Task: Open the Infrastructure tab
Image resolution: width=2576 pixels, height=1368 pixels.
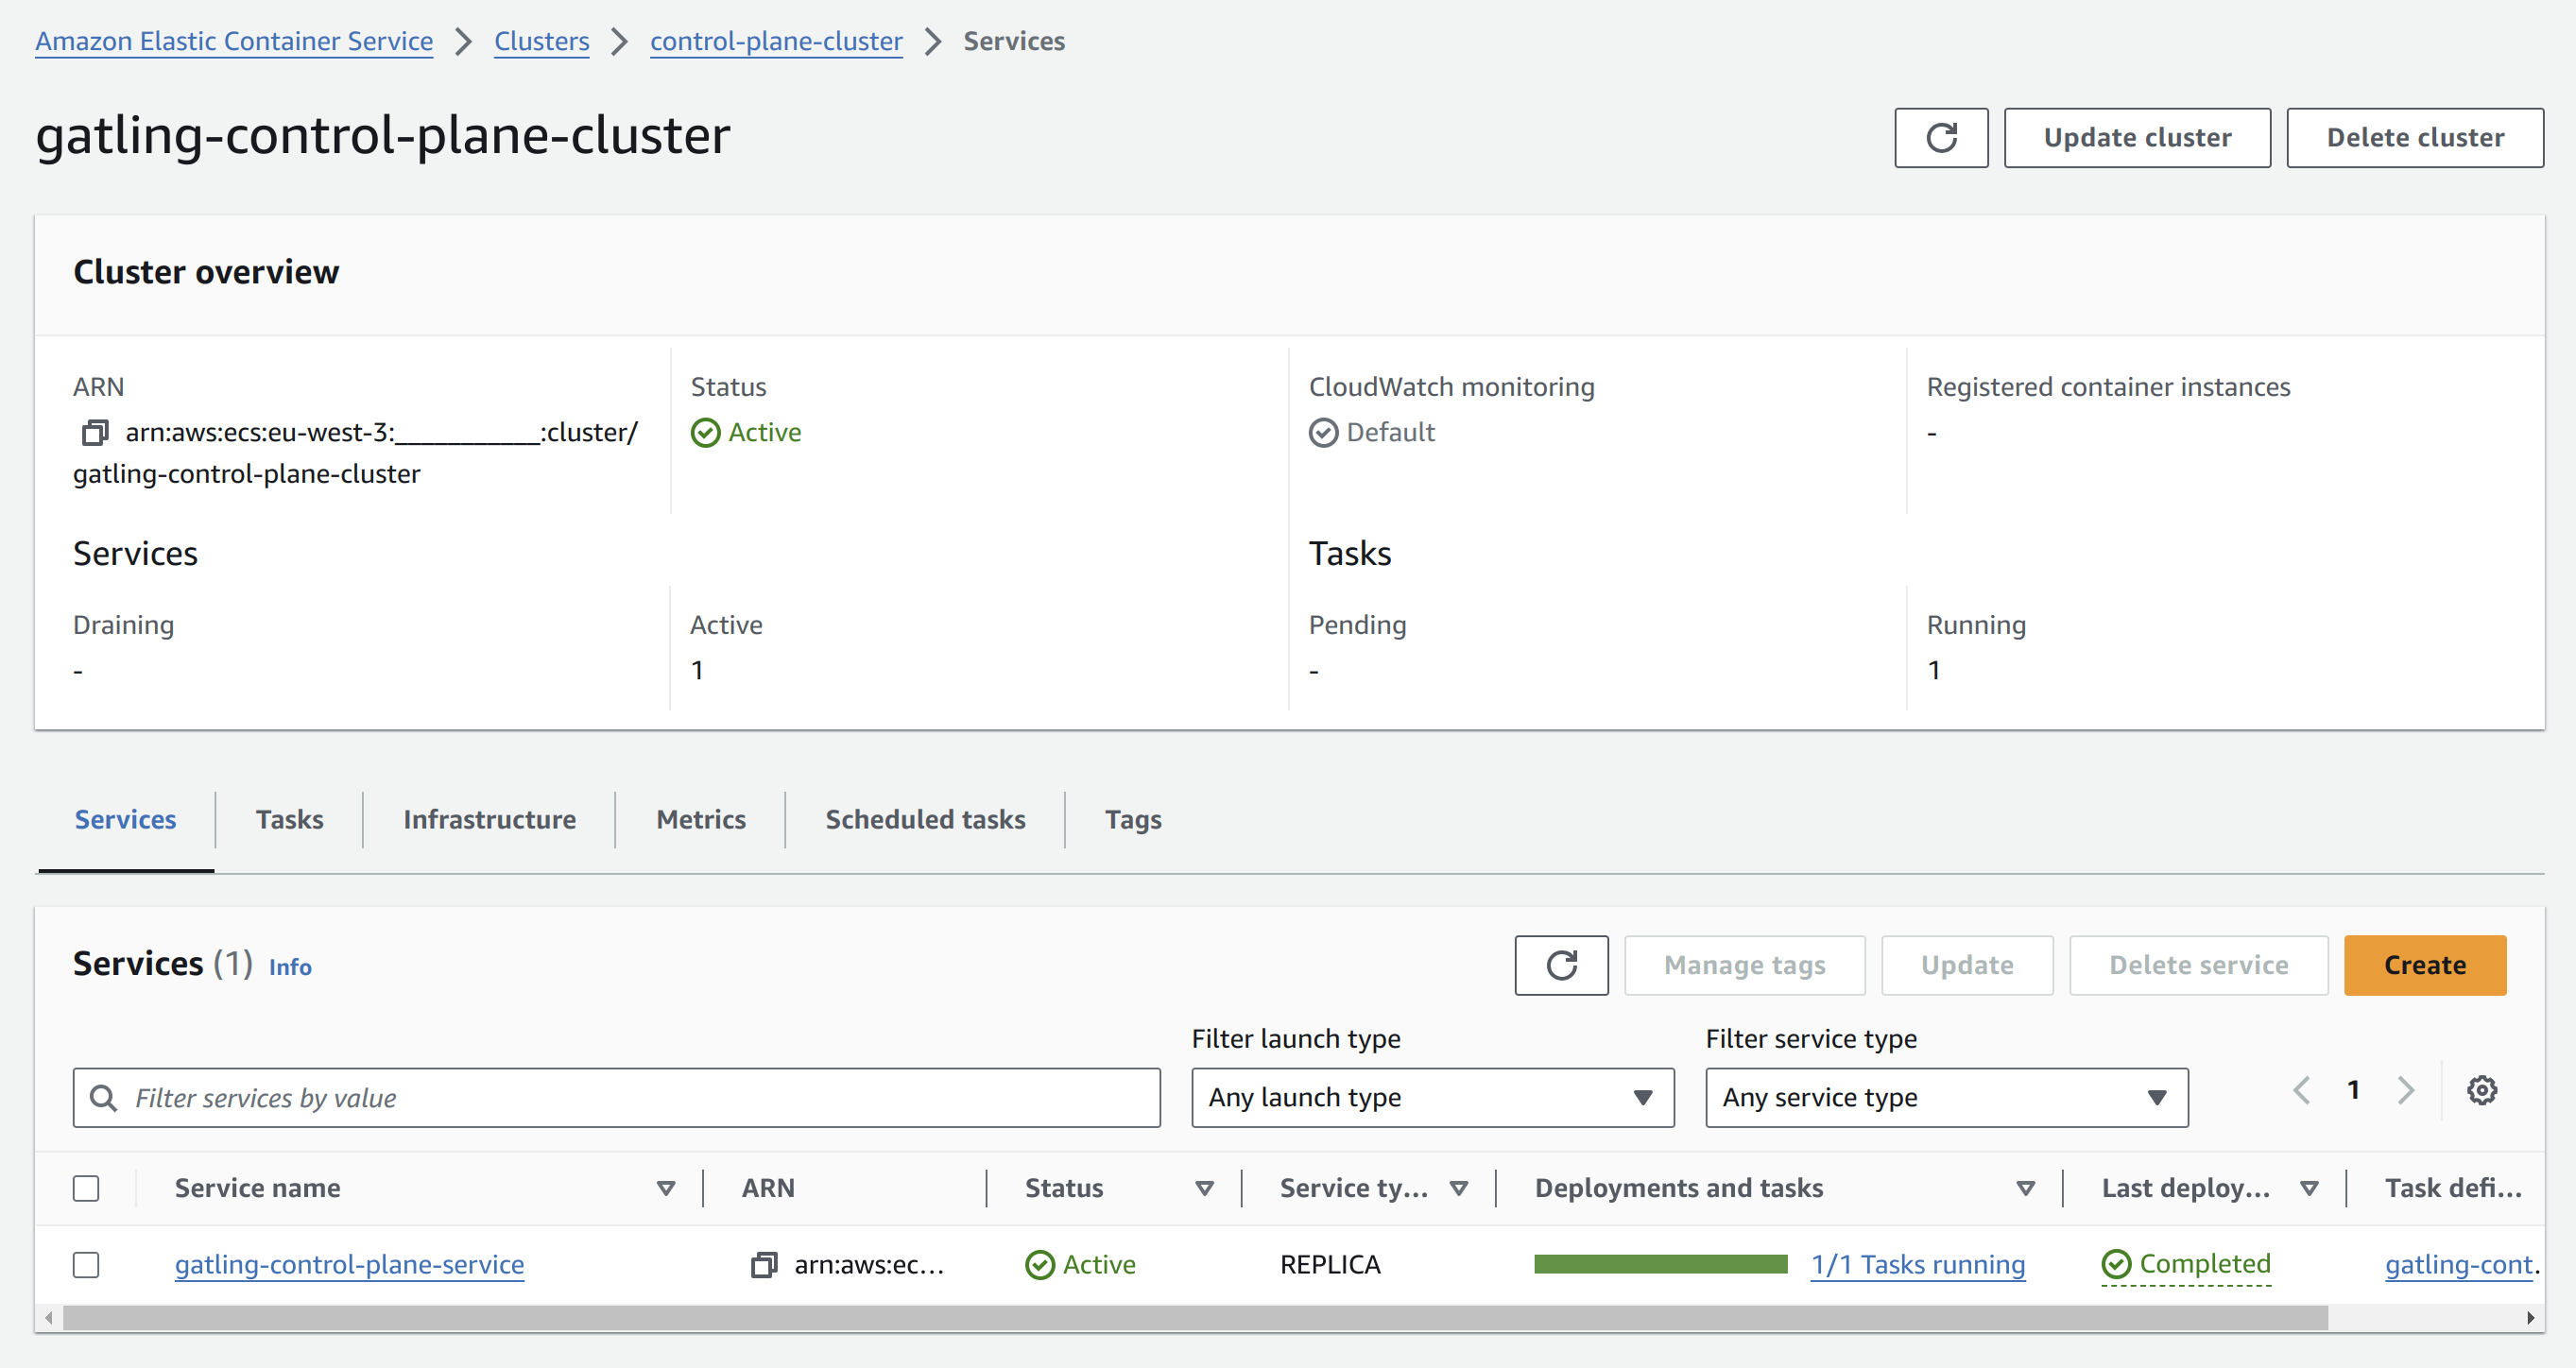Action: [489, 819]
